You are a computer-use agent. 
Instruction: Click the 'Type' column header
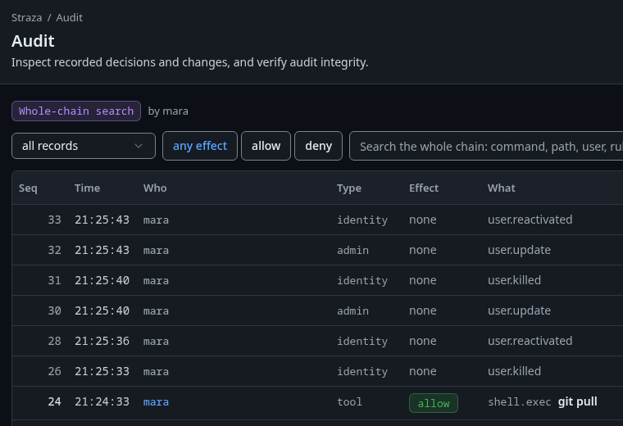click(x=349, y=188)
